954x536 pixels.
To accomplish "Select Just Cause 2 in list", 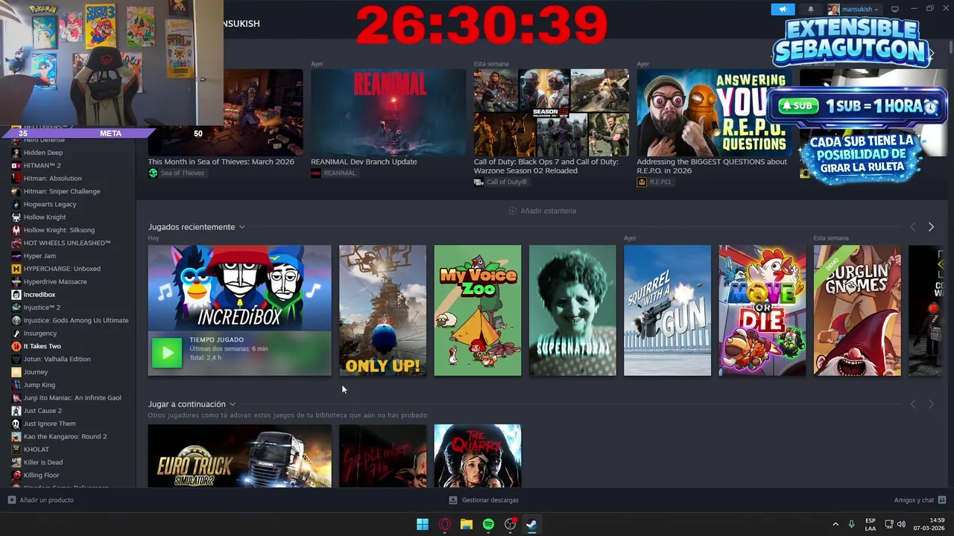I will (42, 411).
